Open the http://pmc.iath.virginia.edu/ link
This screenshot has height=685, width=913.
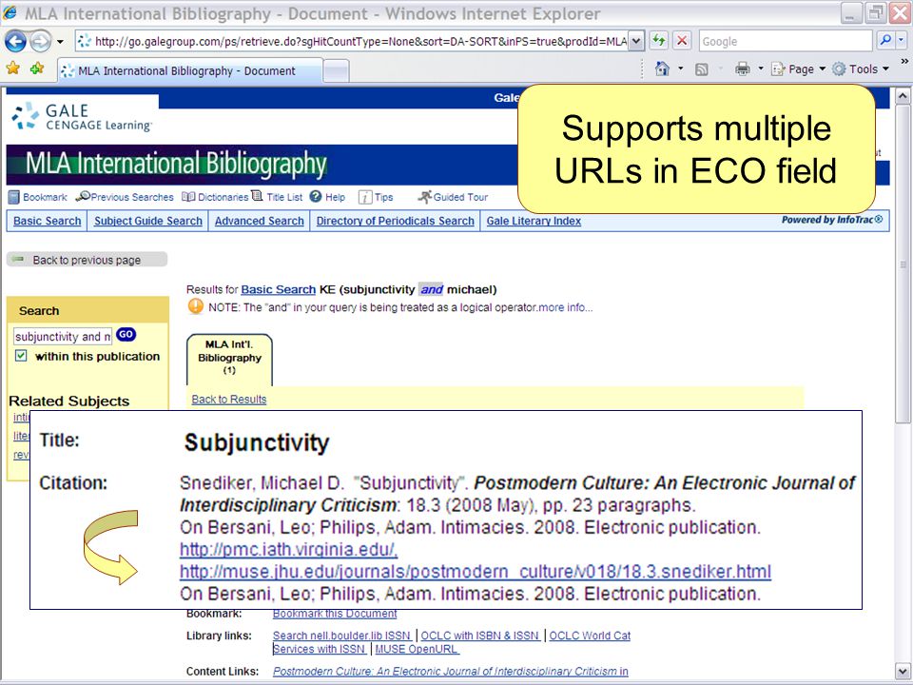[289, 549]
